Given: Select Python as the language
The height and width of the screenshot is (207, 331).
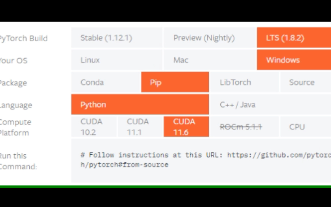Looking at the screenshot, I should click(x=140, y=105).
